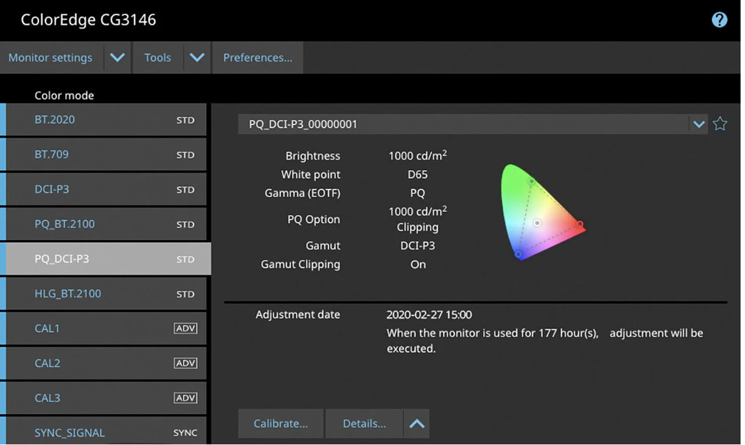Click the blue primary point on gamut diagram
This screenshot has width=745, height=445.
pos(519,255)
